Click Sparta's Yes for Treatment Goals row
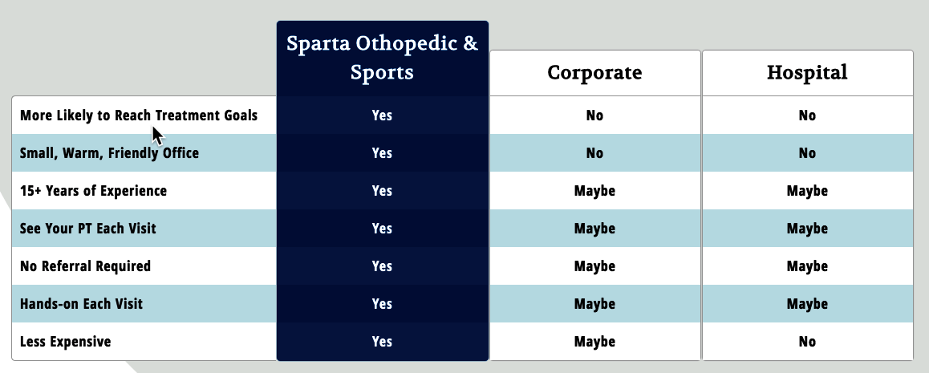929x373 pixels. tap(382, 116)
